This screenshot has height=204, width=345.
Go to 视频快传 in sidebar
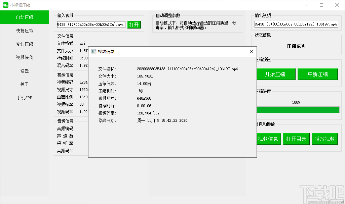pos(25,57)
